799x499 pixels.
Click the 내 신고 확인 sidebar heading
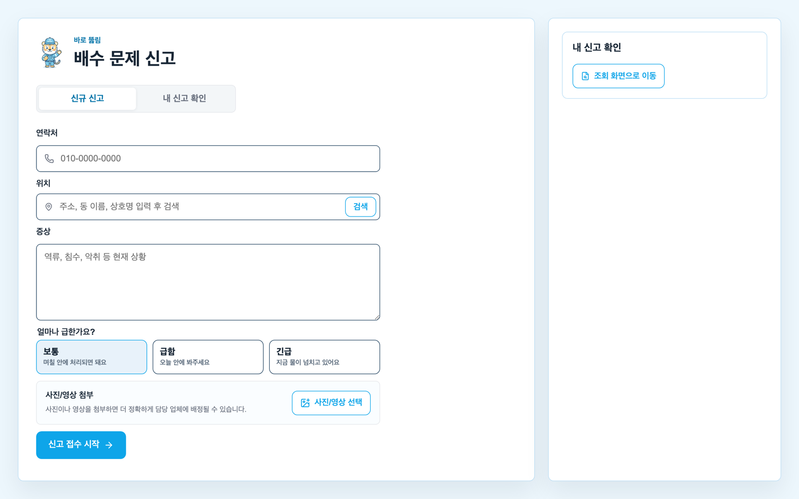click(x=597, y=47)
